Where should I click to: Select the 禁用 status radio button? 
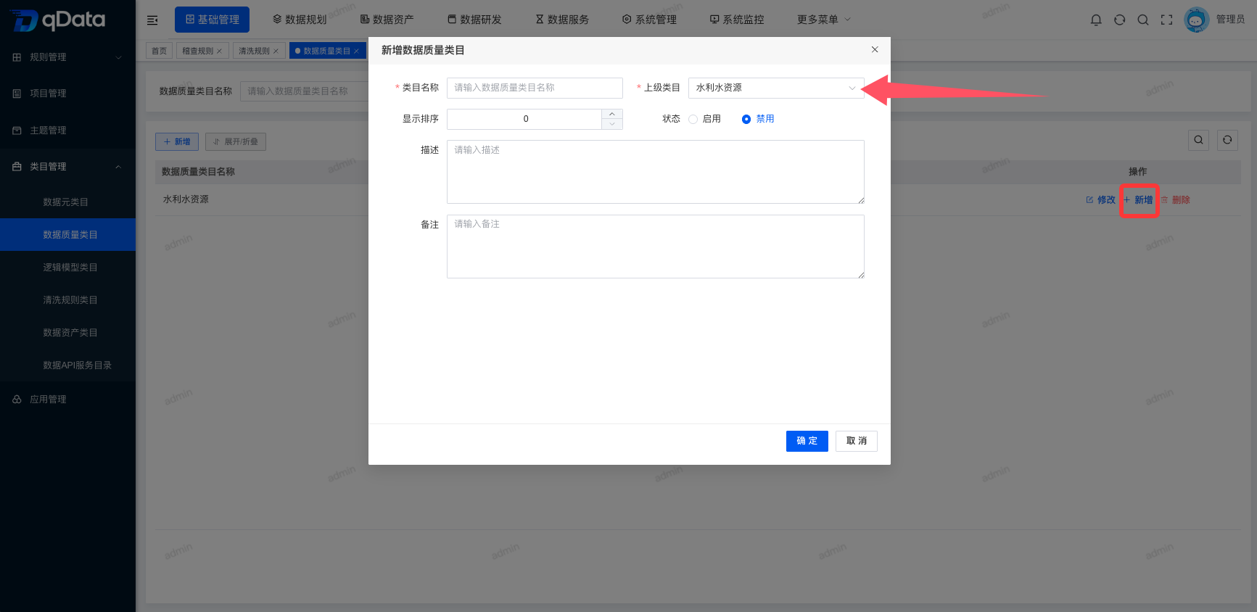click(x=746, y=119)
